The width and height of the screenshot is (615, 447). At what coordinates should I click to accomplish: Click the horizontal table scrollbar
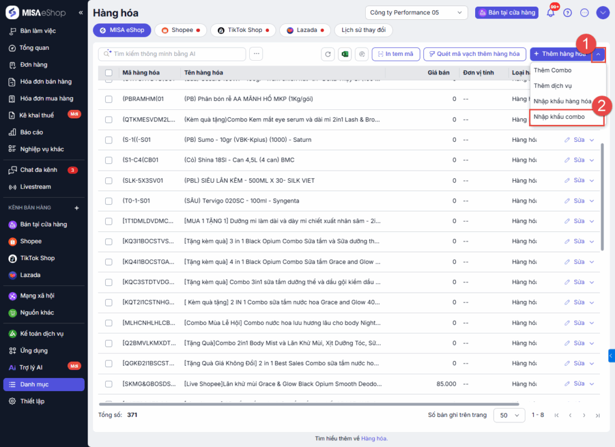coord(309,404)
